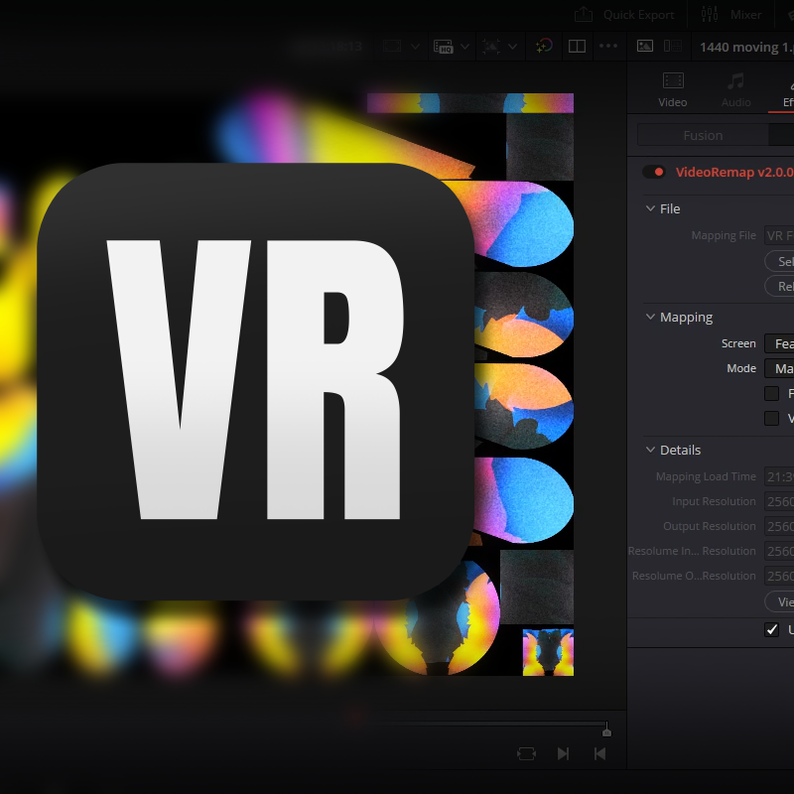Jump to first frame icon
This screenshot has width=794, height=794.
pos(599,753)
